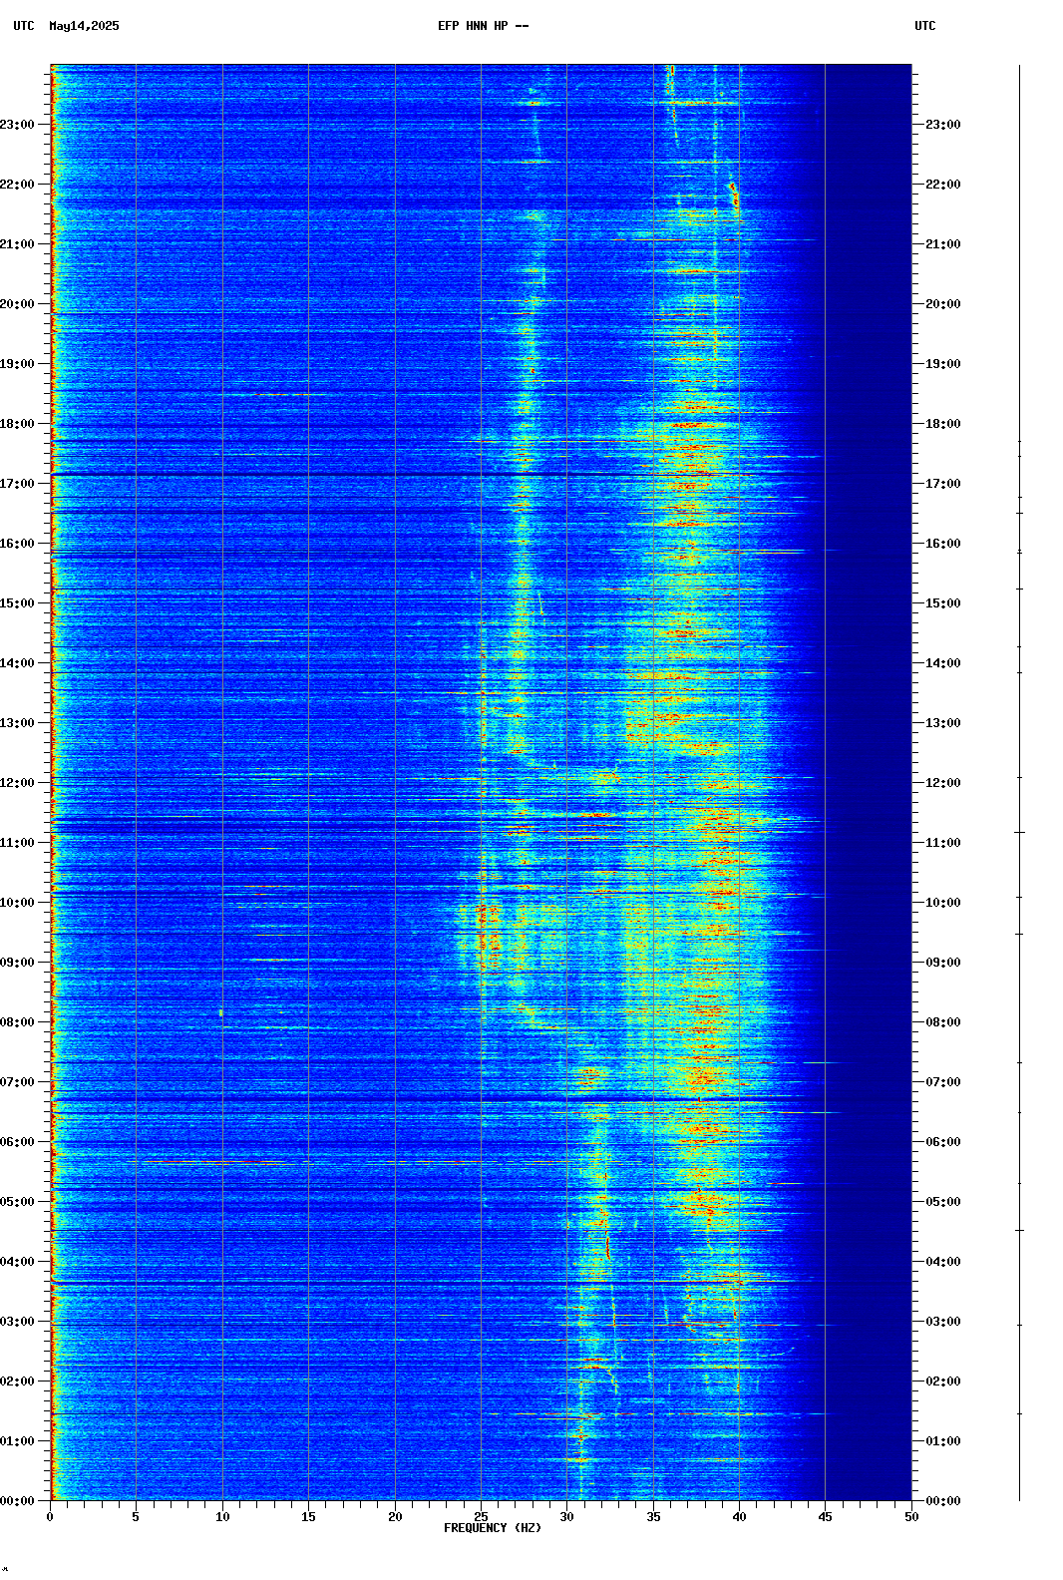Select the 30 Hz frequency tick label
Image resolution: width=1063 pixels, height=1580 pixels.
click(566, 1517)
